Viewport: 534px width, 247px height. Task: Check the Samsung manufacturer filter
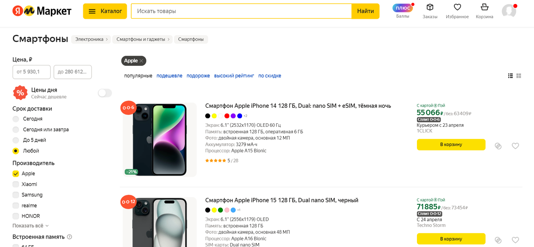[16, 195]
